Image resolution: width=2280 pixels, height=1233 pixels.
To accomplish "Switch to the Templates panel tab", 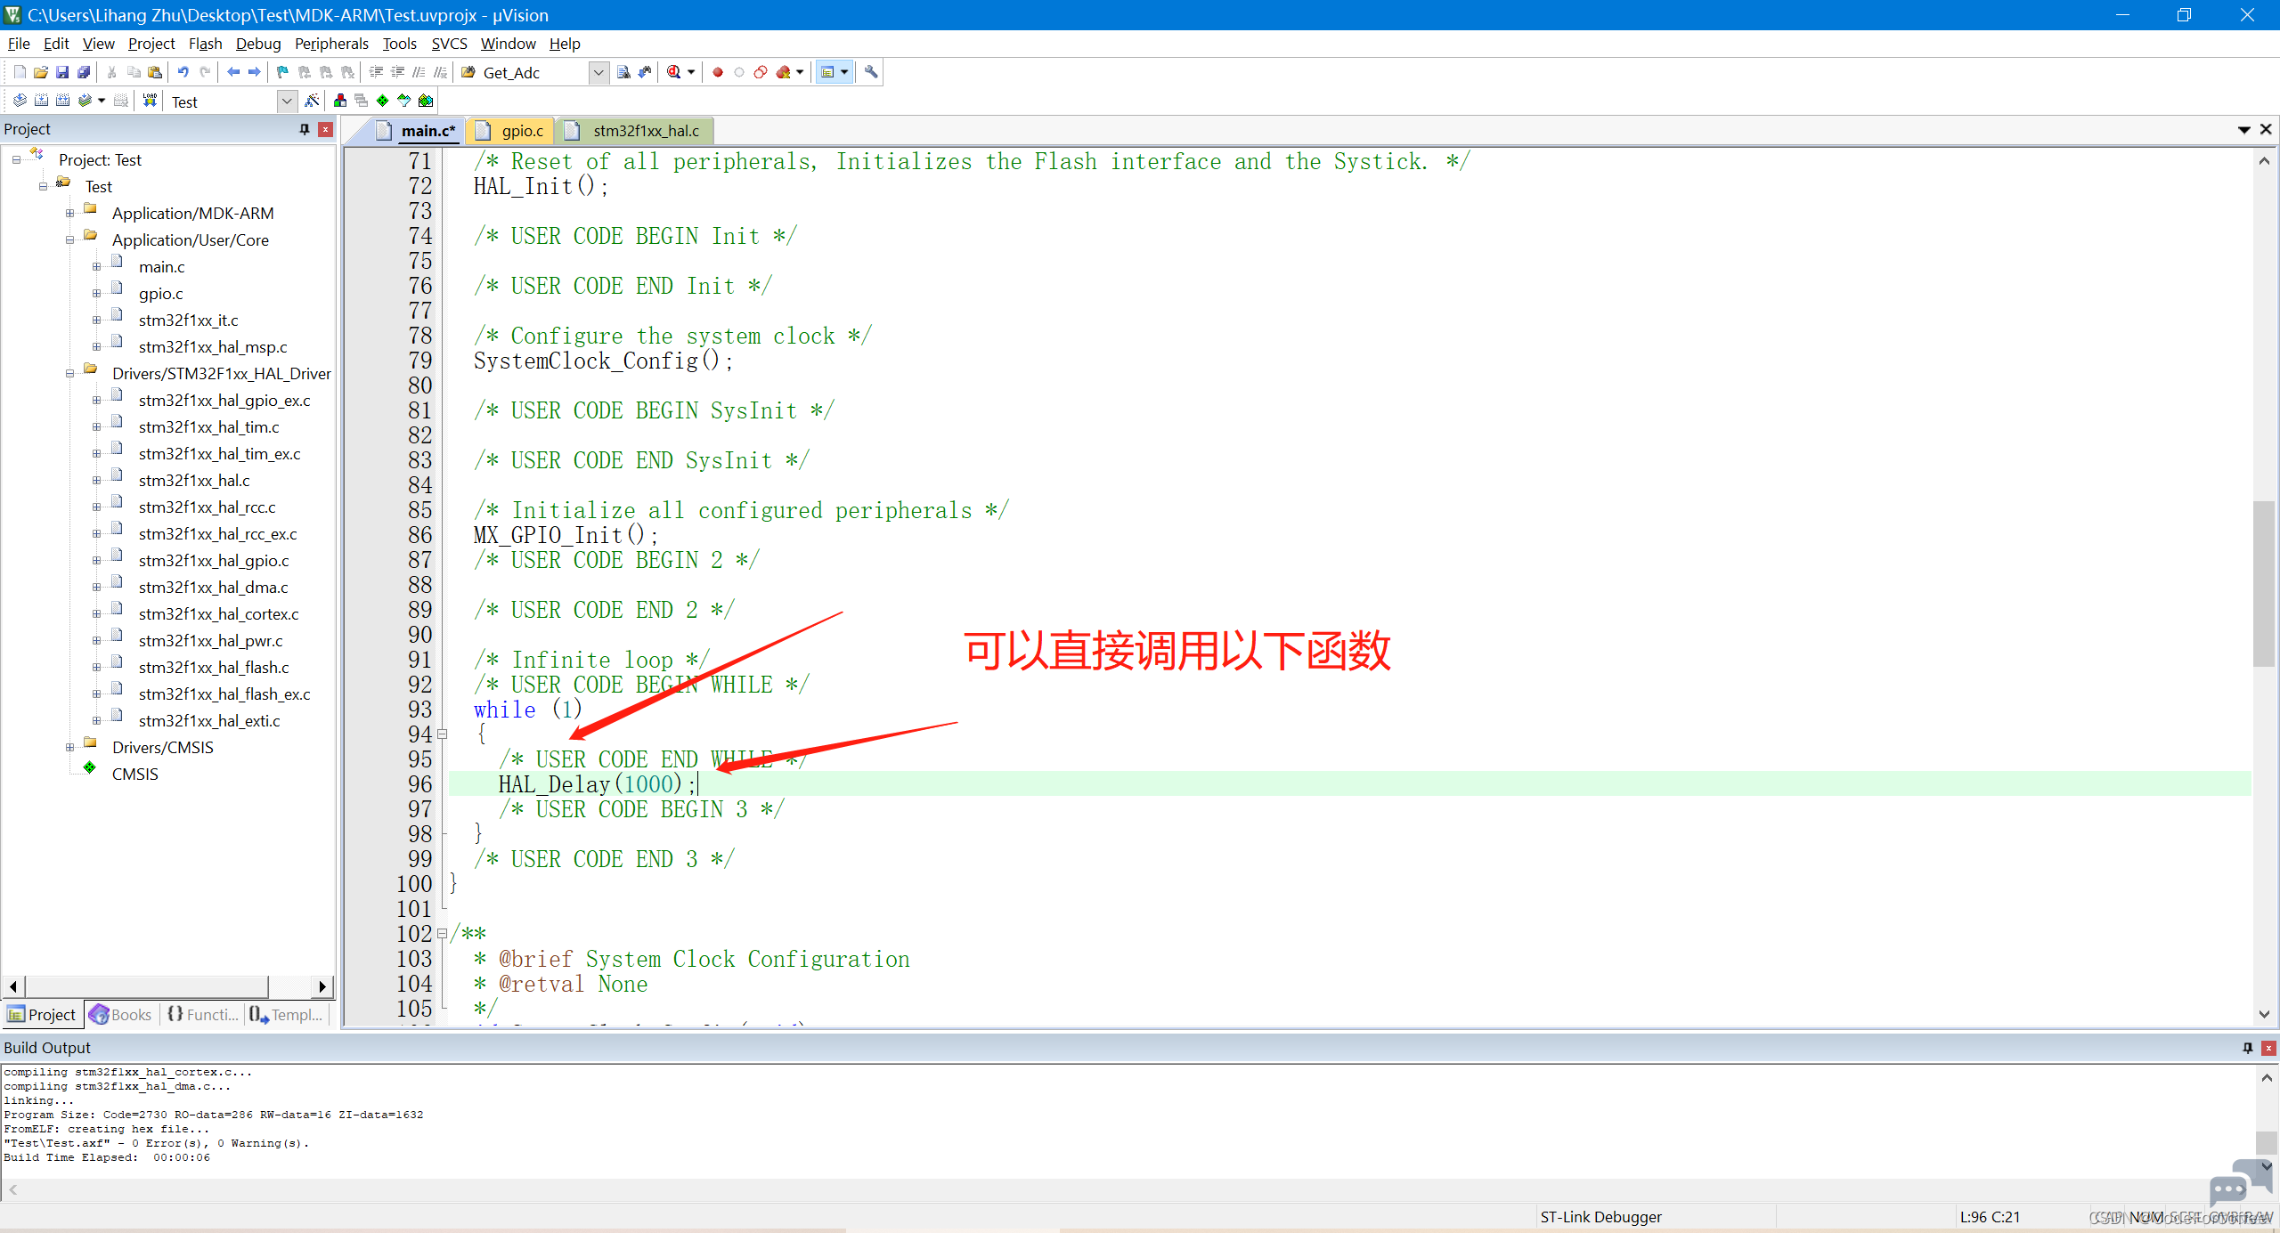I will (286, 1015).
